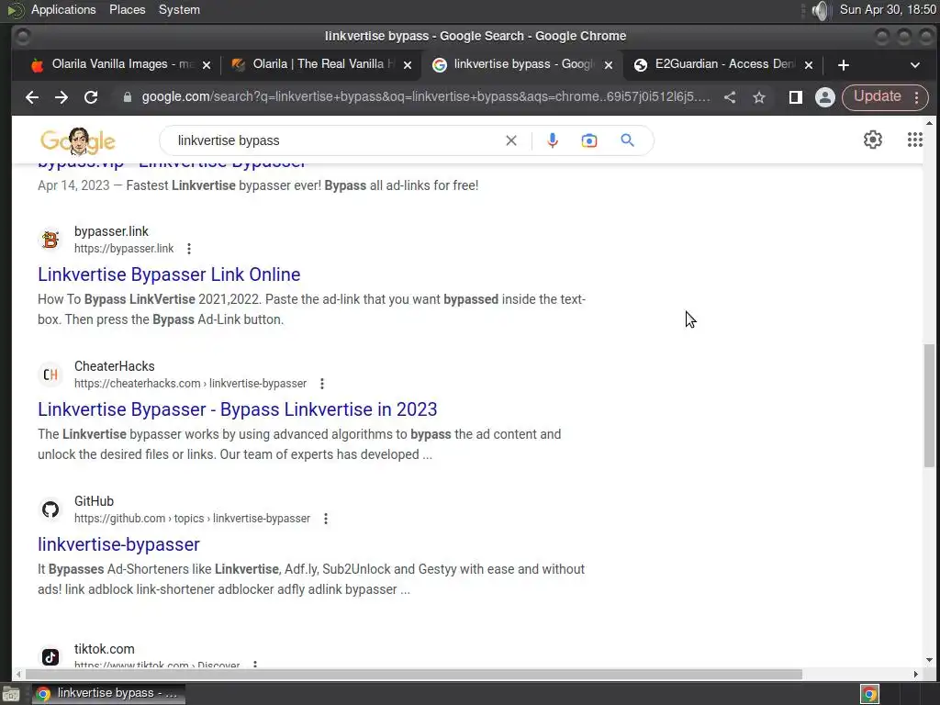Open the Places menu
Image resolution: width=940 pixels, height=705 pixels.
127,9
